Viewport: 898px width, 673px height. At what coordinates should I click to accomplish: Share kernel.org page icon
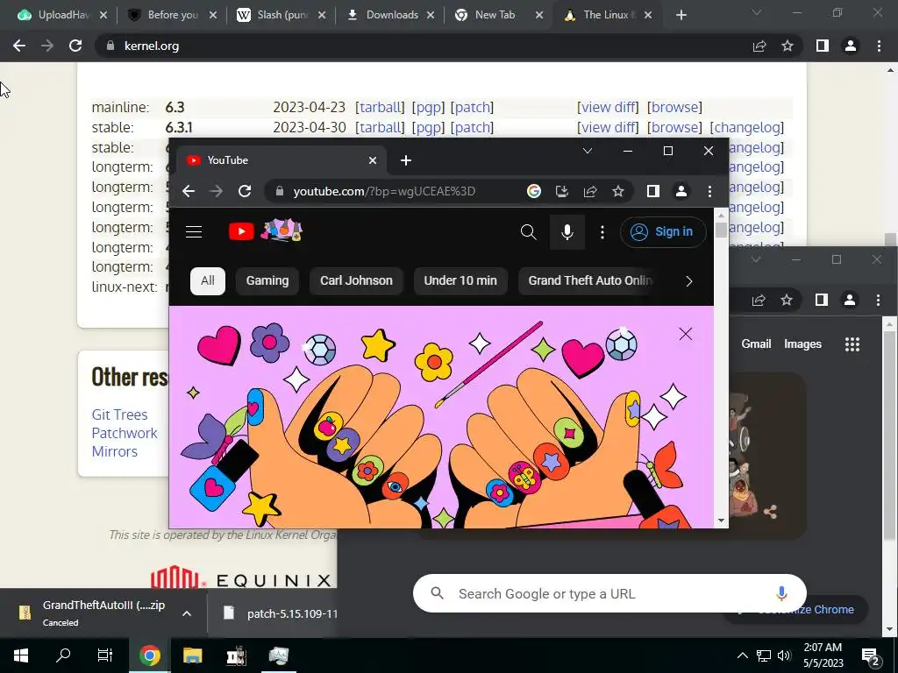pyautogui.click(x=759, y=46)
